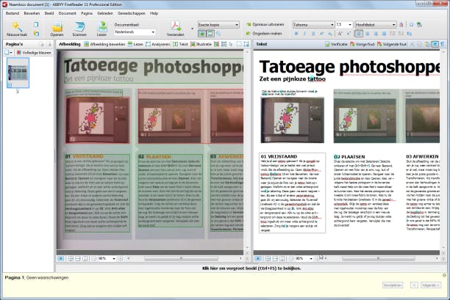Start scanning with the Scannen icon

[x=79, y=26]
